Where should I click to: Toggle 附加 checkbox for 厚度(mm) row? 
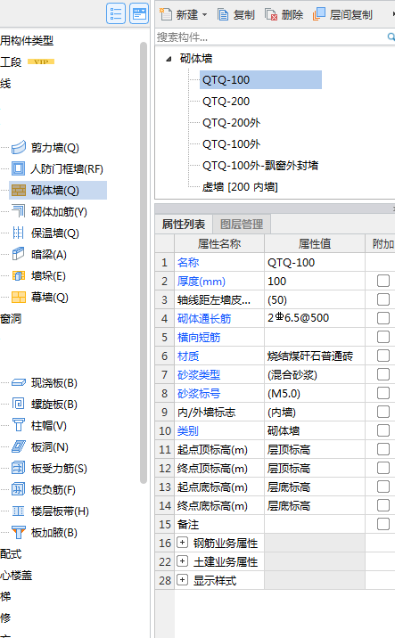point(383,281)
